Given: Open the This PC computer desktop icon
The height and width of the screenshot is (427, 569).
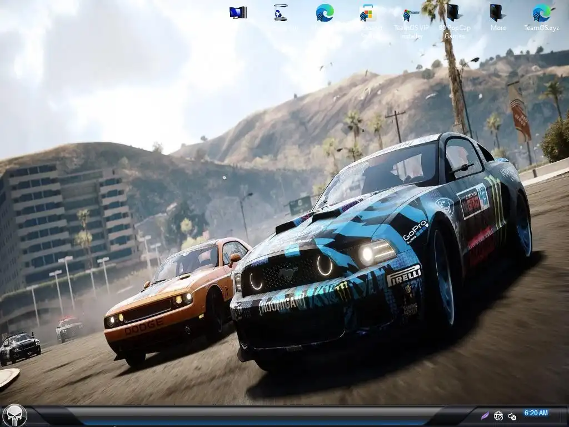Looking at the screenshot, I should (x=238, y=13).
